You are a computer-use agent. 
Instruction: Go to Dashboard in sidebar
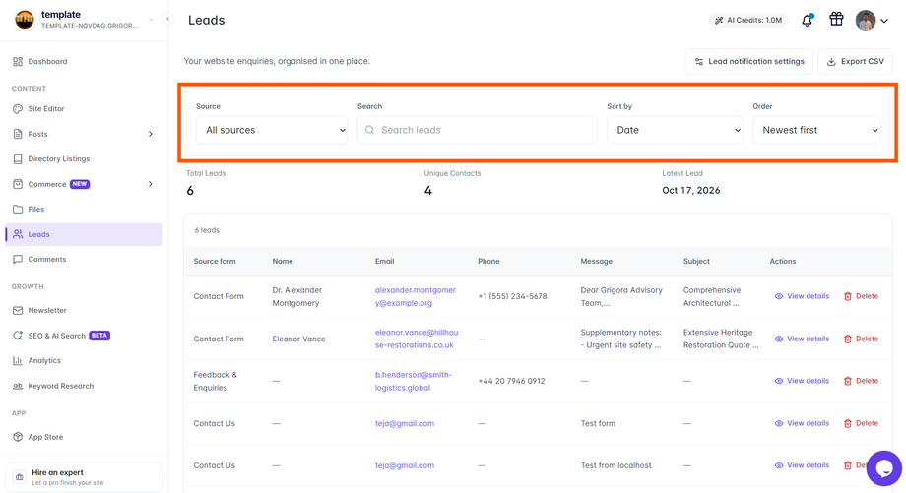(x=84, y=61)
